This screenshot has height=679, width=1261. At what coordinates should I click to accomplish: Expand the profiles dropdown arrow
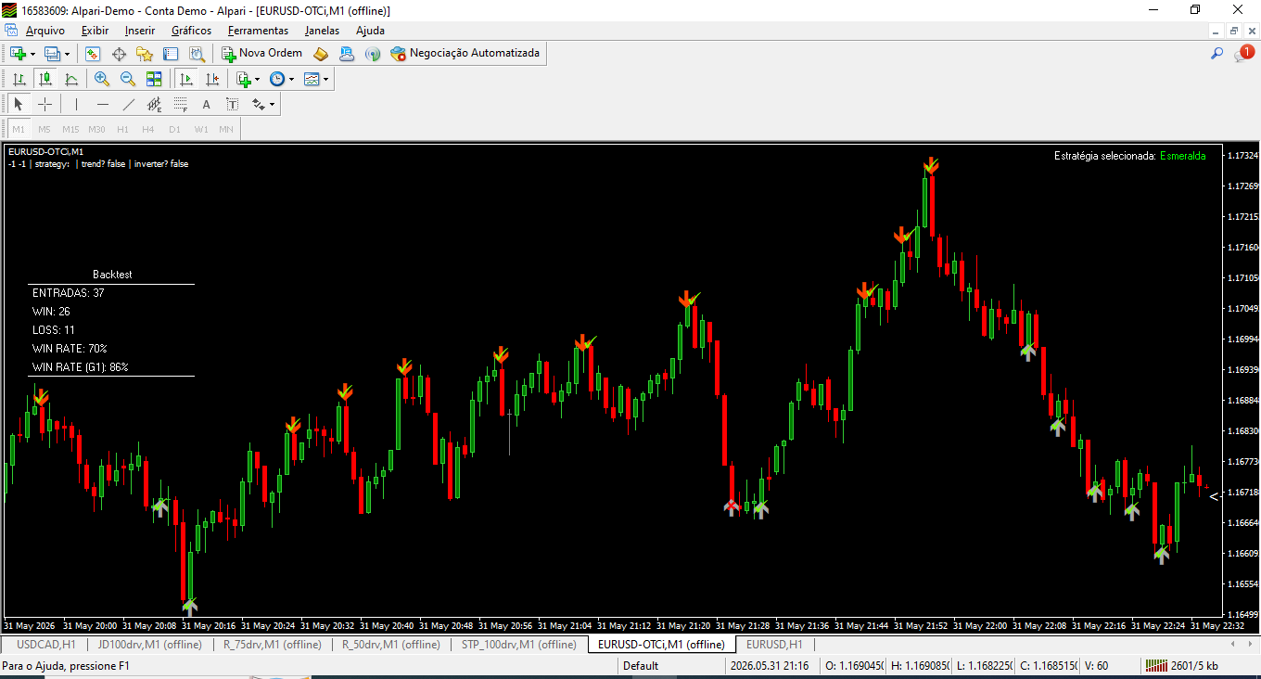[x=67, y=54]
